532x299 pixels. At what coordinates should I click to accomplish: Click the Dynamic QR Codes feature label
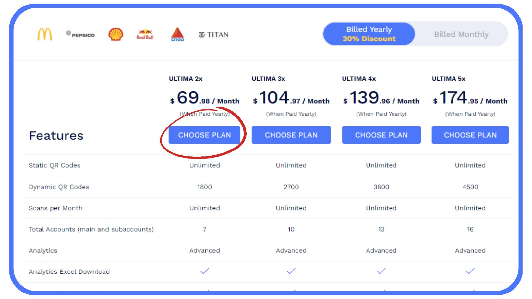pos(59,187)
